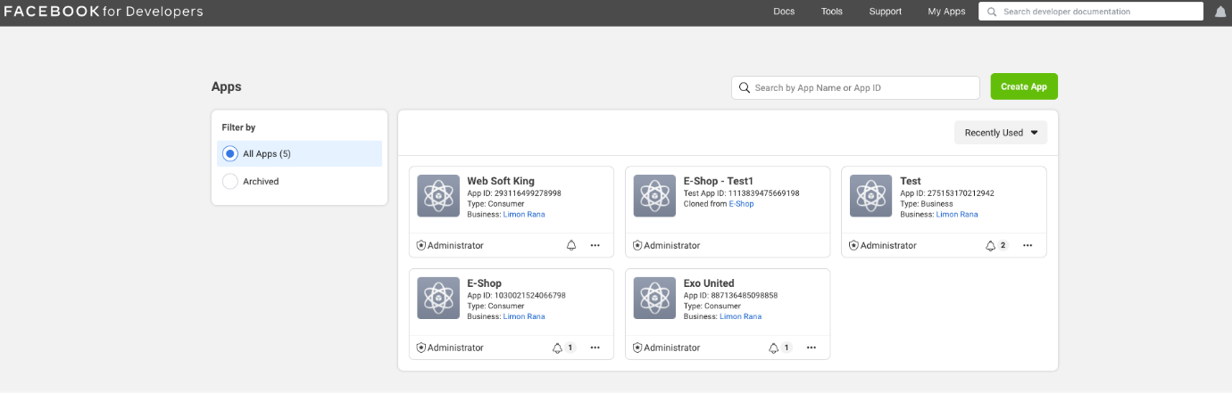
Task: Open the Web Soft King app icon
Action: (438, 195)
